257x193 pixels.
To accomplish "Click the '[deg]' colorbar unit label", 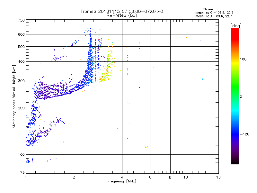I will pos(236,26).
